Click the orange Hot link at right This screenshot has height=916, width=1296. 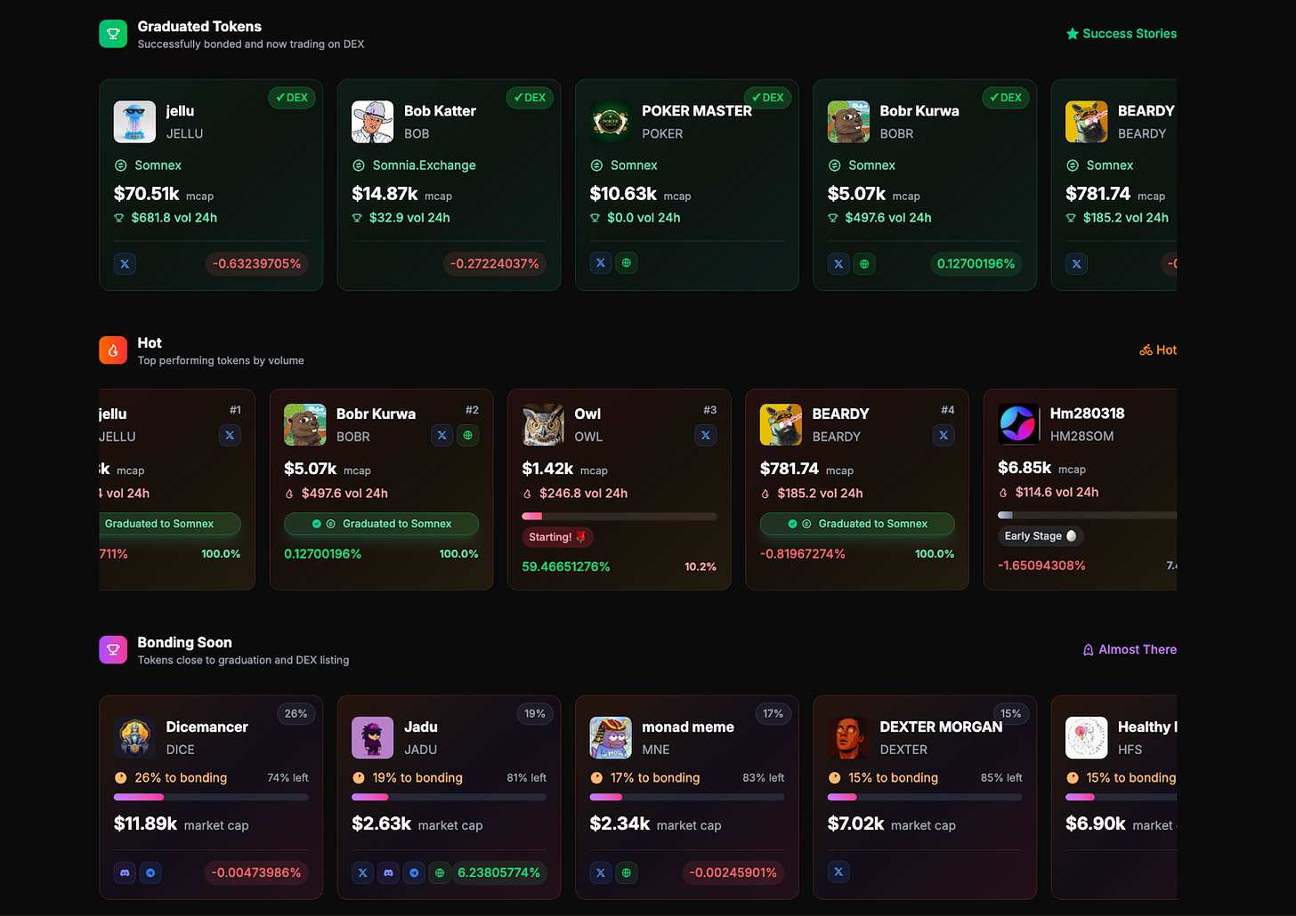pos(1158,350)
